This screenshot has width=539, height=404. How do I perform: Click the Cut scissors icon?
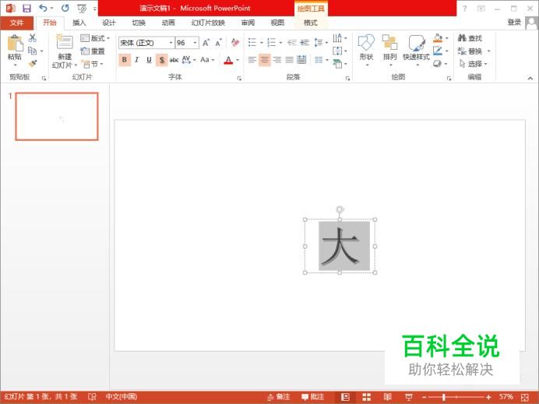pos(33,38)
